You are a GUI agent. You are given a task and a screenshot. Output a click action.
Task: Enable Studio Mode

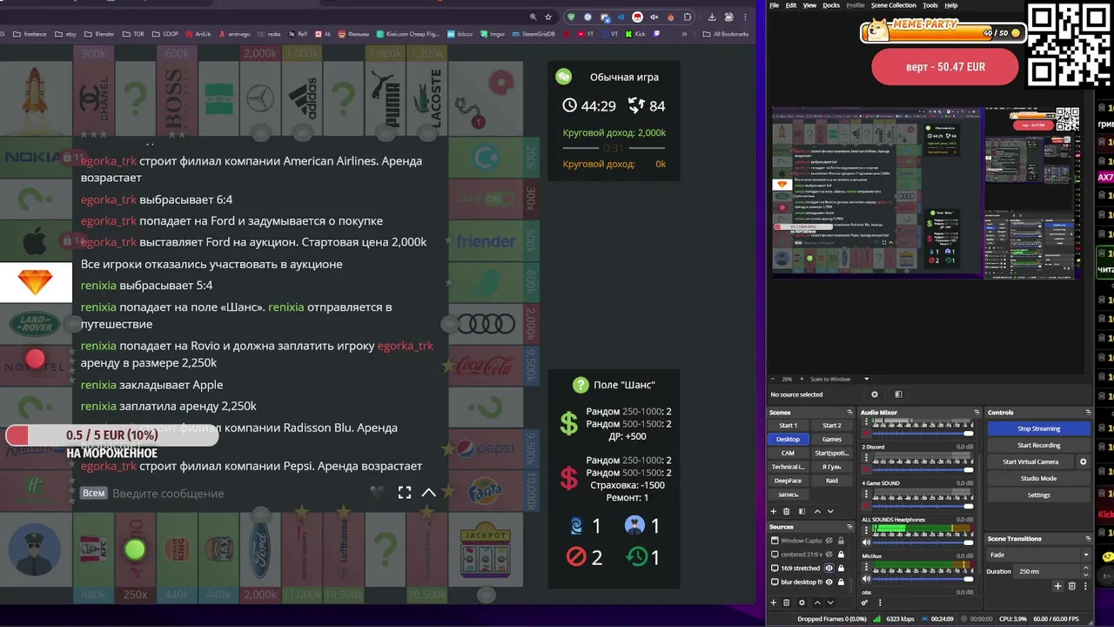(x=1039, y=478)
